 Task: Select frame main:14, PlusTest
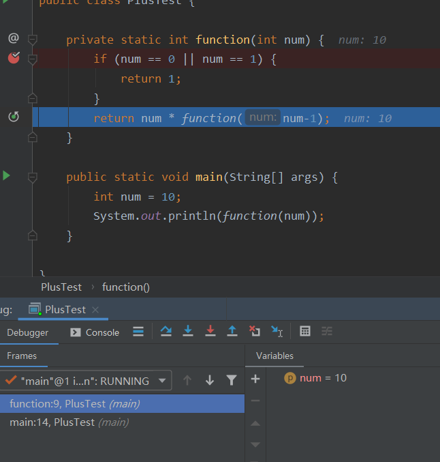tap(122, 422)
